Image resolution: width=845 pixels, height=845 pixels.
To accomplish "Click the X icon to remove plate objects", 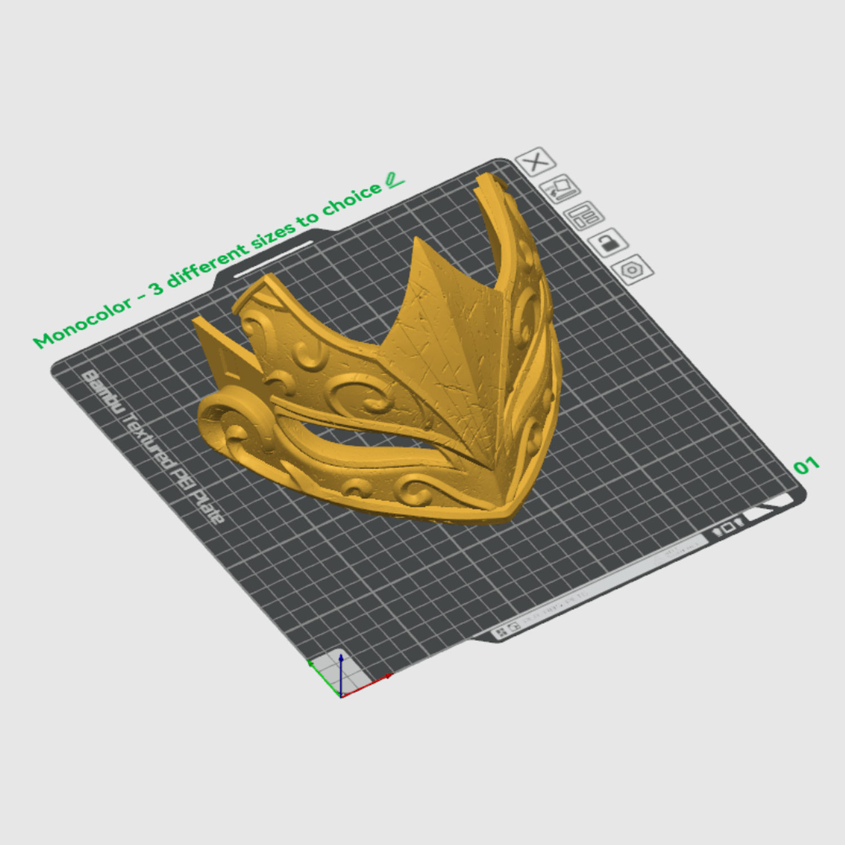I will [535, 162].
